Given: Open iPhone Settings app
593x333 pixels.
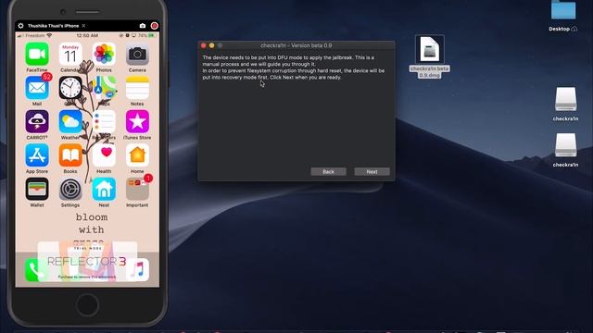Looking at the screenshot, I should [70, 189].
